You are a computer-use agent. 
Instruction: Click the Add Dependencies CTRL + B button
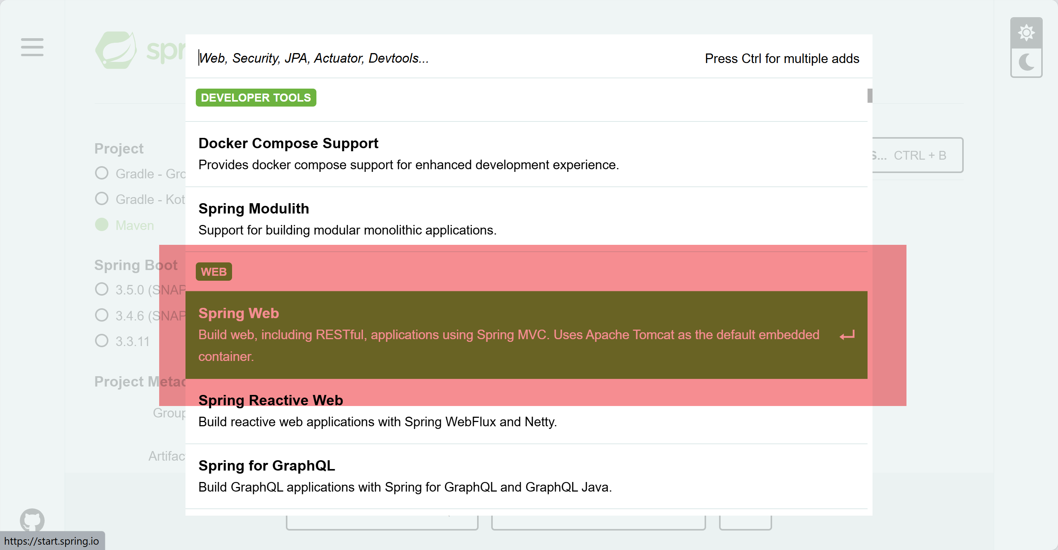click(918, 155)
